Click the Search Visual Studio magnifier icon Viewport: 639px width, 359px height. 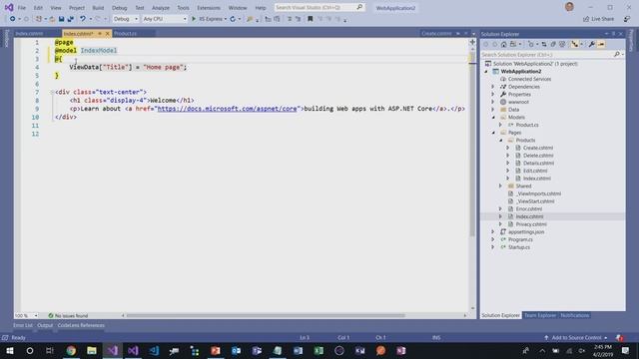(359, 7)
